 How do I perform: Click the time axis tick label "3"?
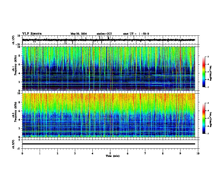click(75, 153)
